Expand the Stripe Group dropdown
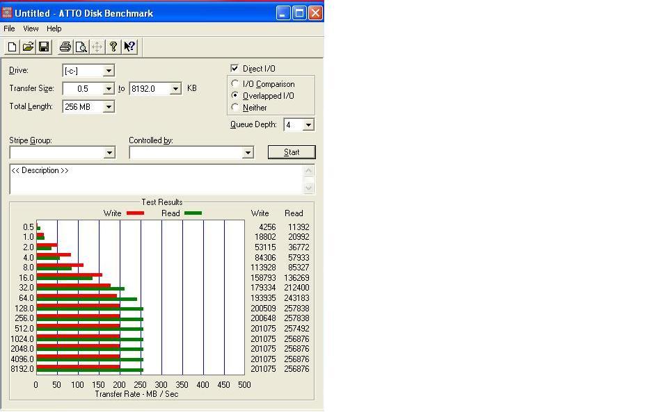 click(x=109, y=152)
